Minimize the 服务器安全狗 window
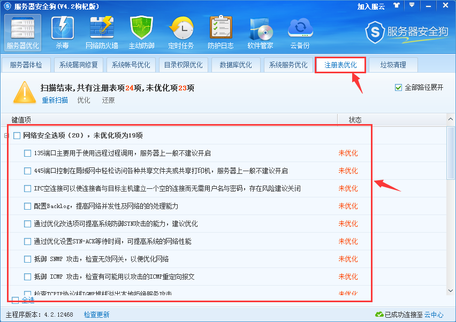 click(428, 6)
